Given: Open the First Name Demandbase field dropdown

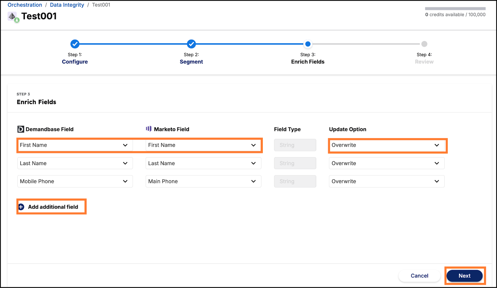Looking at the screenshot, I should click(75, 145).
